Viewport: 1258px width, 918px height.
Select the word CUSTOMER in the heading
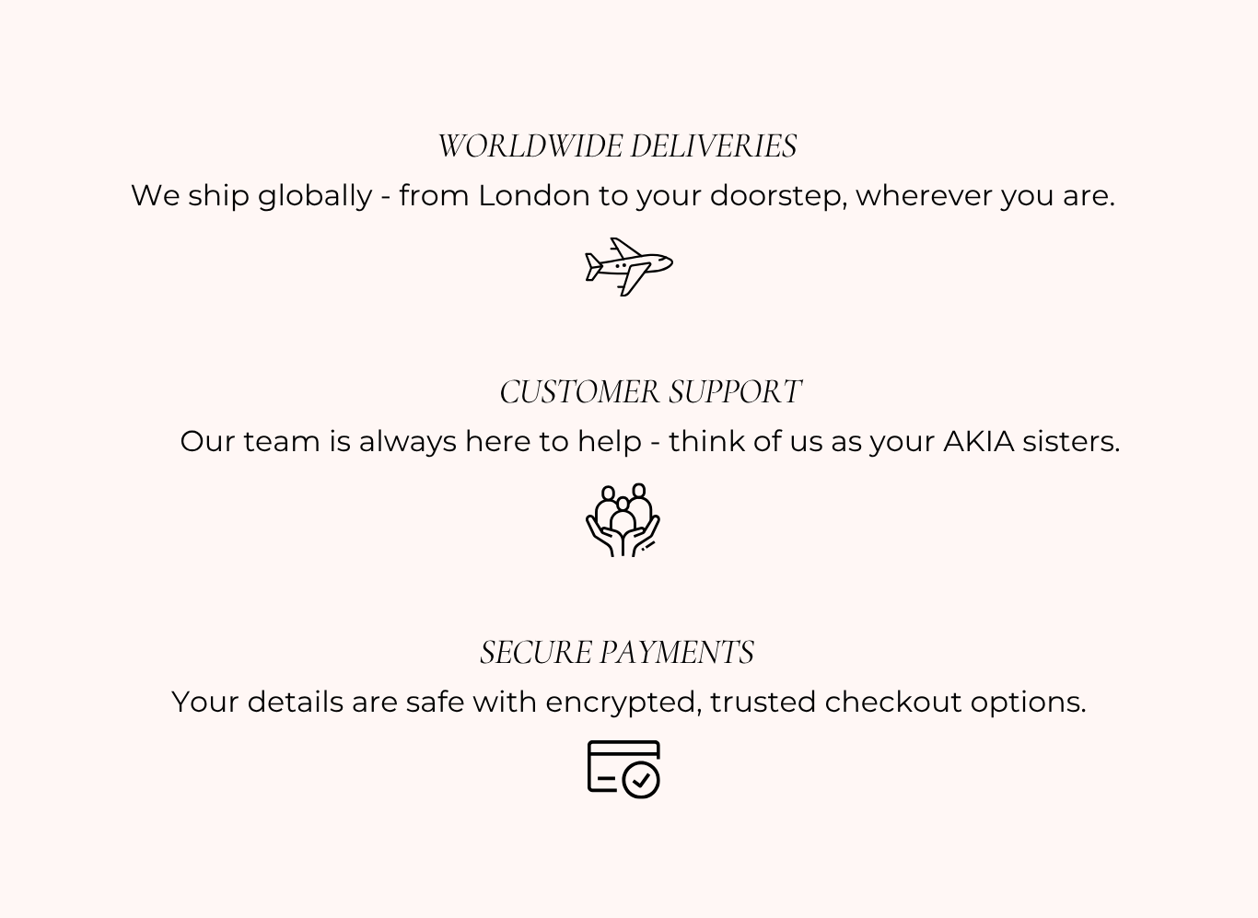pyautogui.click(x=579, y=392)
